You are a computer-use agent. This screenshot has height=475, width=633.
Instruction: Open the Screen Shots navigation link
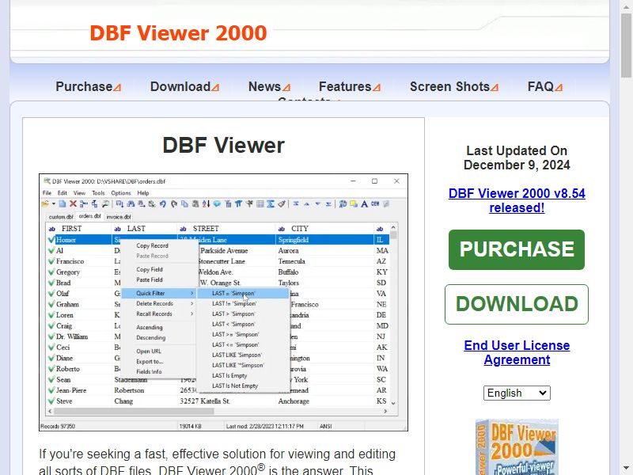(x=454, y=86)
